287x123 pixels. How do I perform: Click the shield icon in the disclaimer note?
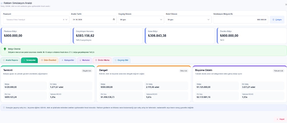pyautogui.click(x=4, y=108)
